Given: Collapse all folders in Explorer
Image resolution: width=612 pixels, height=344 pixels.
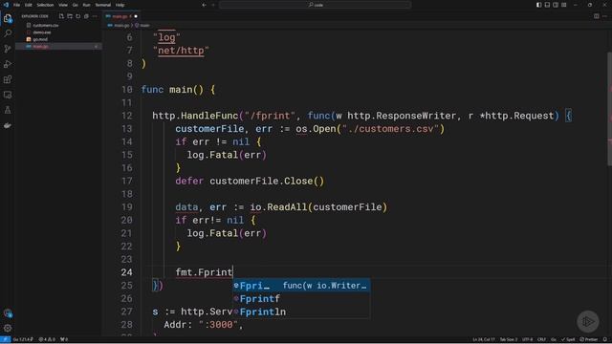Looking at the screenshot, I should pos(86,16).
